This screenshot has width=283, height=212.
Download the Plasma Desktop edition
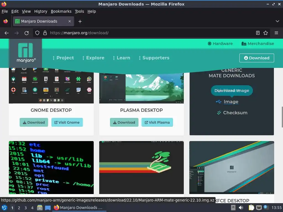124,122
